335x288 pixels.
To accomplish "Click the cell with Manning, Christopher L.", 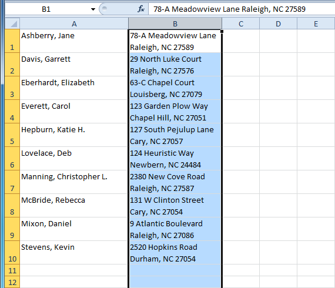I will tap(74, 182).
